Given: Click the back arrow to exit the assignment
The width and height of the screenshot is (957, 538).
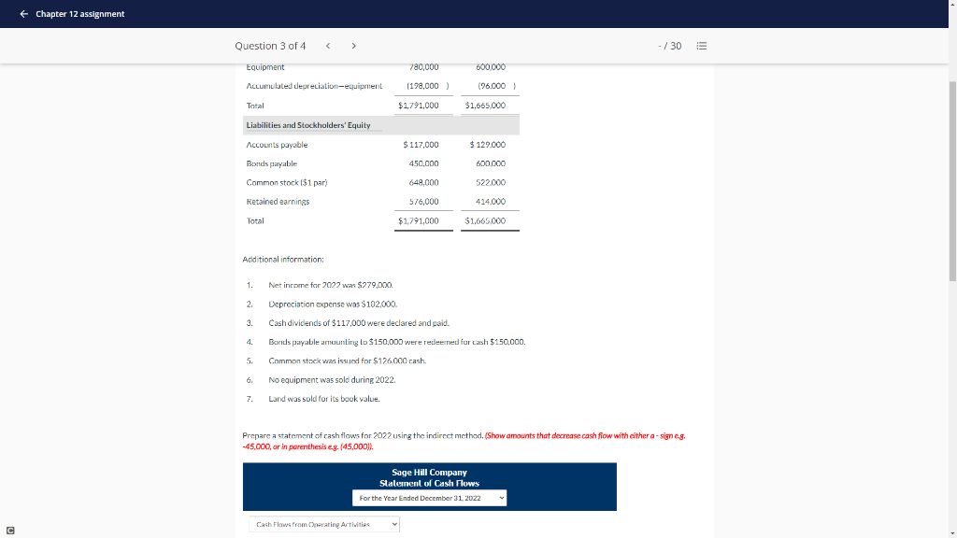Looking at the screenshot, I should click(x=23, y=14).
